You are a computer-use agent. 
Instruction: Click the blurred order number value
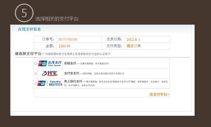(x=68, y=39)
